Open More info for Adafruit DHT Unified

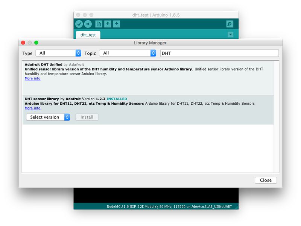32,79
